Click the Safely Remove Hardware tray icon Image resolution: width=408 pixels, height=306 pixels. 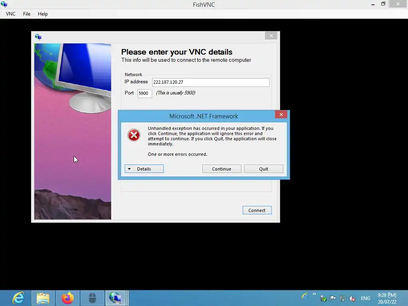point(324,298)
